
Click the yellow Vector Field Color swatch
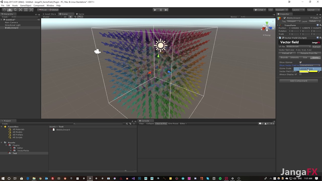pos(308,71)
